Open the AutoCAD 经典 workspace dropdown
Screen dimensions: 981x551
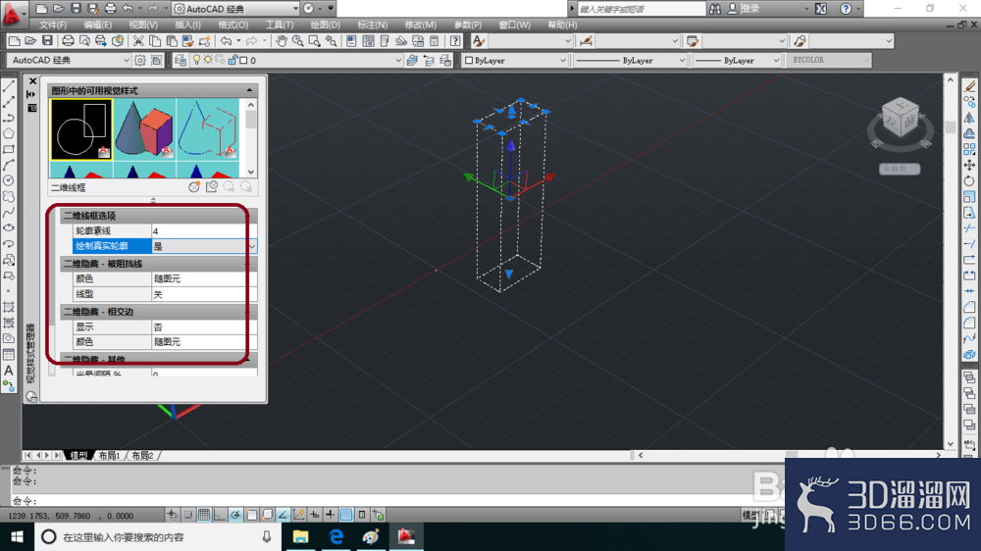point(69,60)
